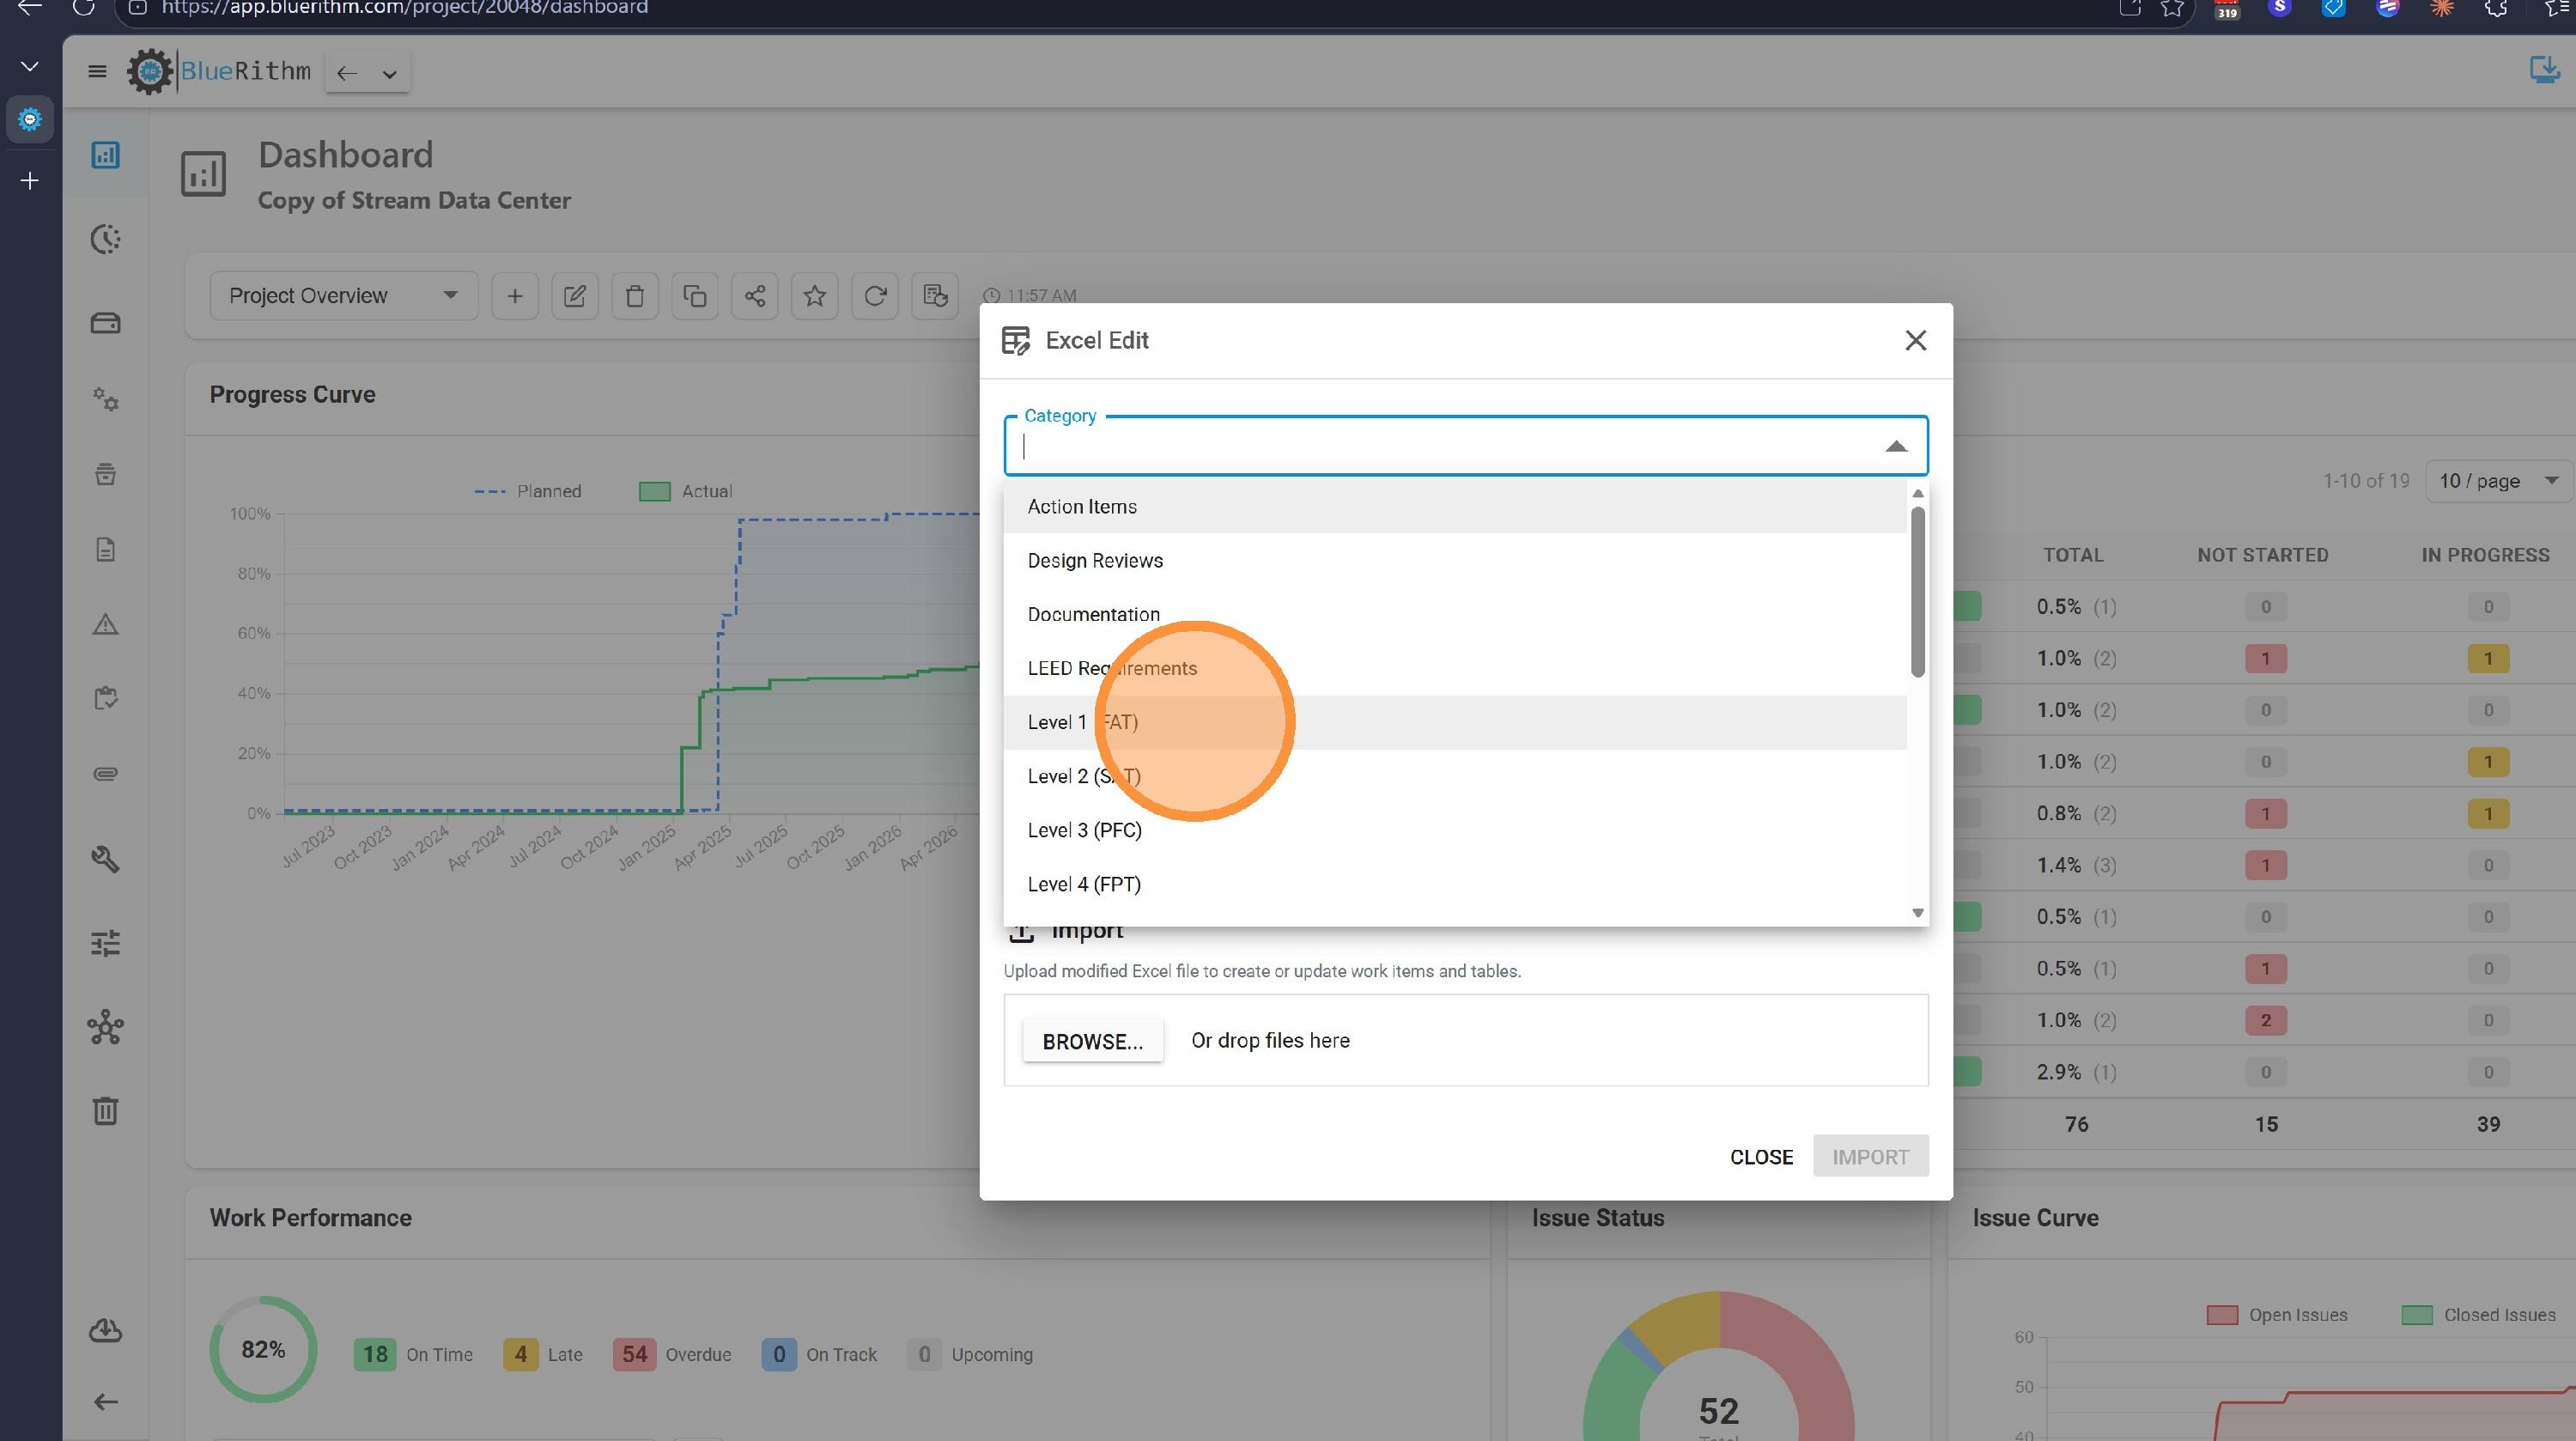Go back using the header arrow
The width and height of the screenshot is (2576, 1441).
coord(346,73)
